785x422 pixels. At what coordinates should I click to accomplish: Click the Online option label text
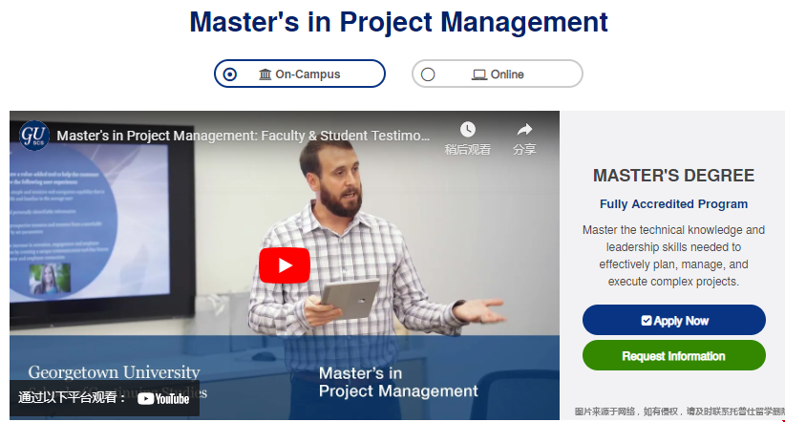click(507, 74)
